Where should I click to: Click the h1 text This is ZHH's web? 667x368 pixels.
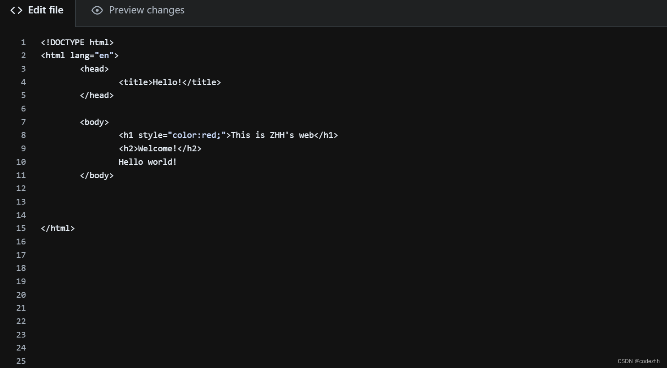(x=272, y=135)
